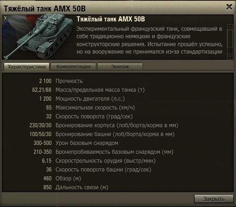Select the Мощность двигателя stat row

click(82, 99)
